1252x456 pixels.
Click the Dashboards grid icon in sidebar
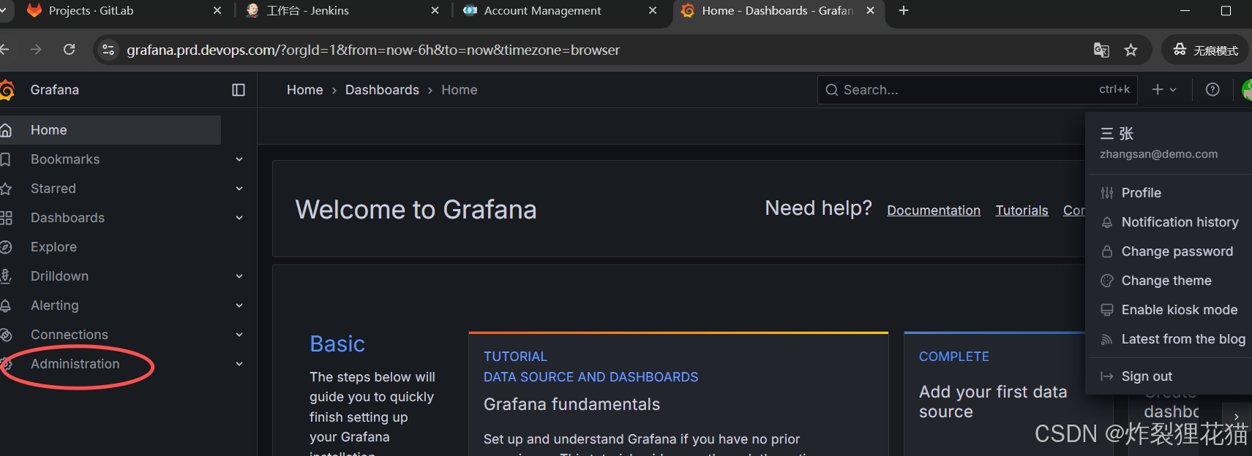(6, 218)
